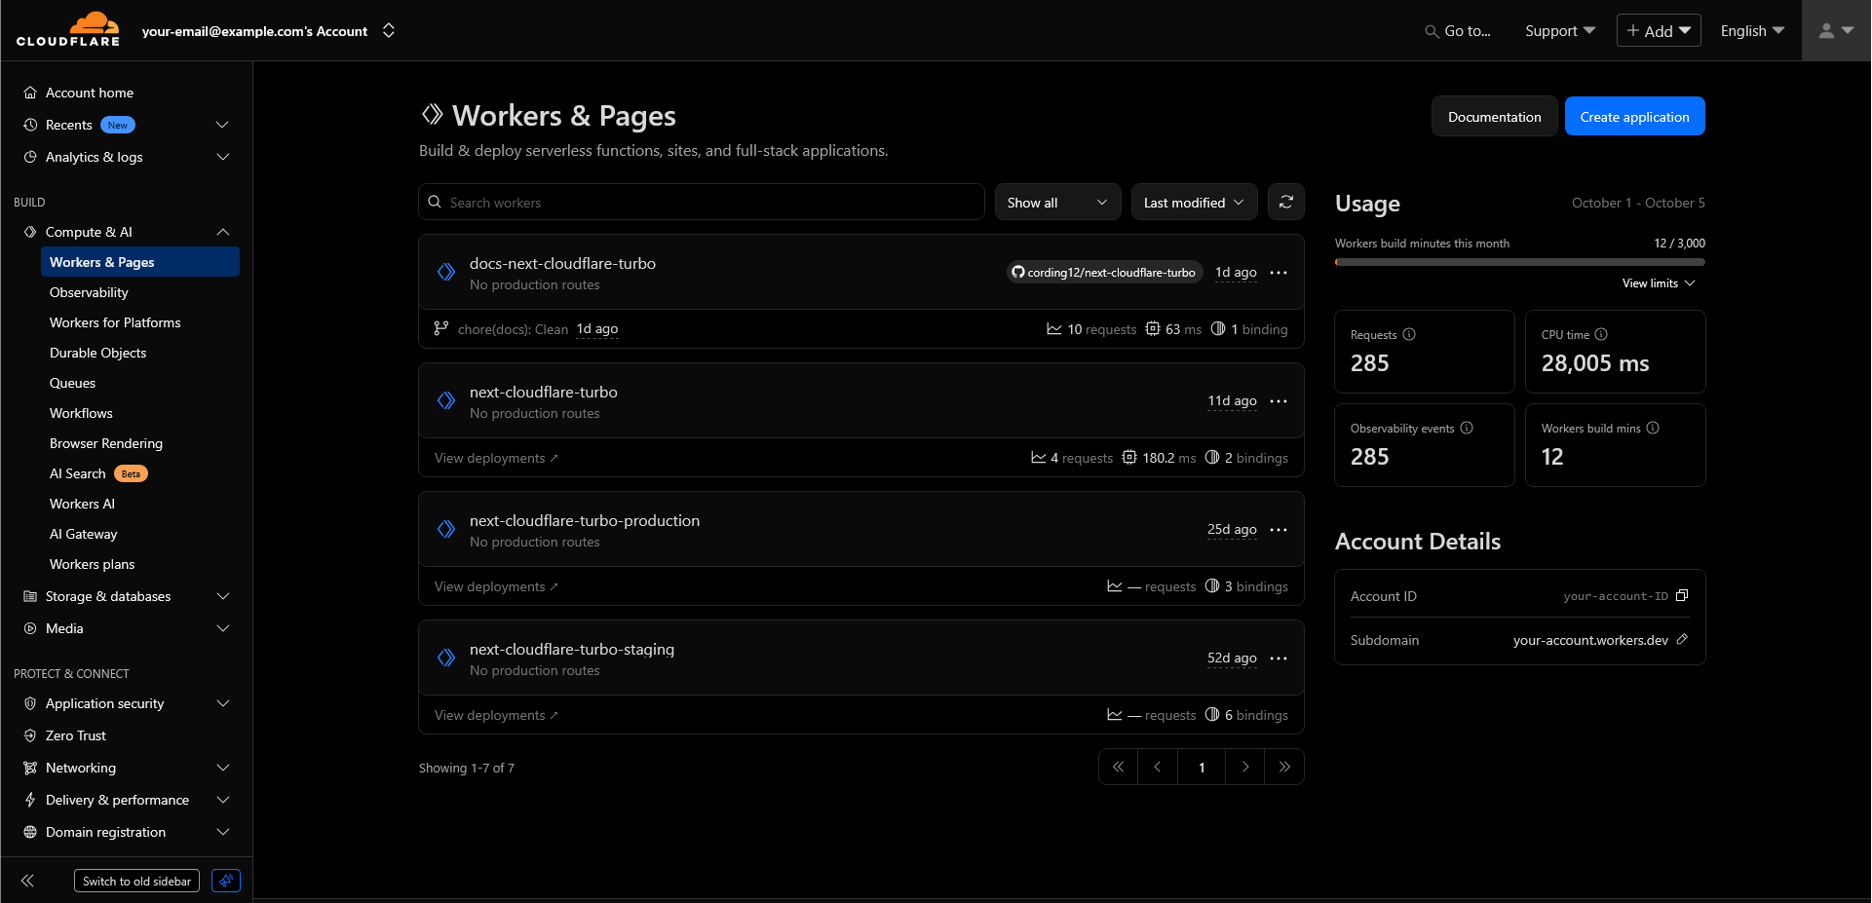Go to first page of results
The width and height of the screenshot is (1872, 903).
[1119, 767]
